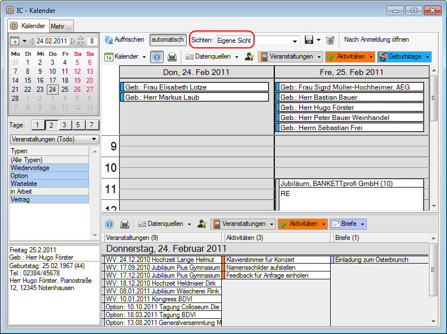Click the save view floppy disk icon
The image size is (447, 334).
click(x=309, y=40)
